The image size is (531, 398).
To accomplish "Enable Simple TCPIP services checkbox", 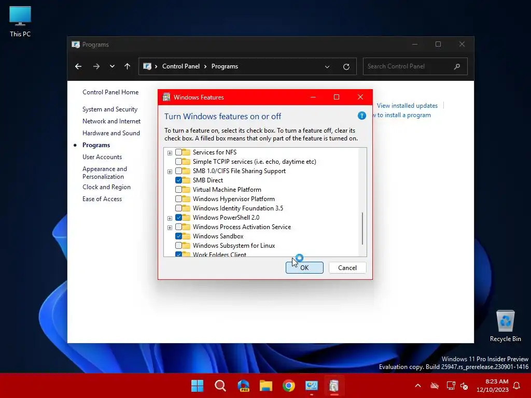I will coord(178,162).
